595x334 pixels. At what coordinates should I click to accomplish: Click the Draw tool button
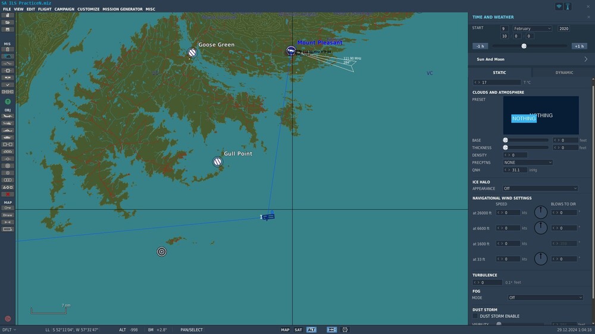[8, 215]
